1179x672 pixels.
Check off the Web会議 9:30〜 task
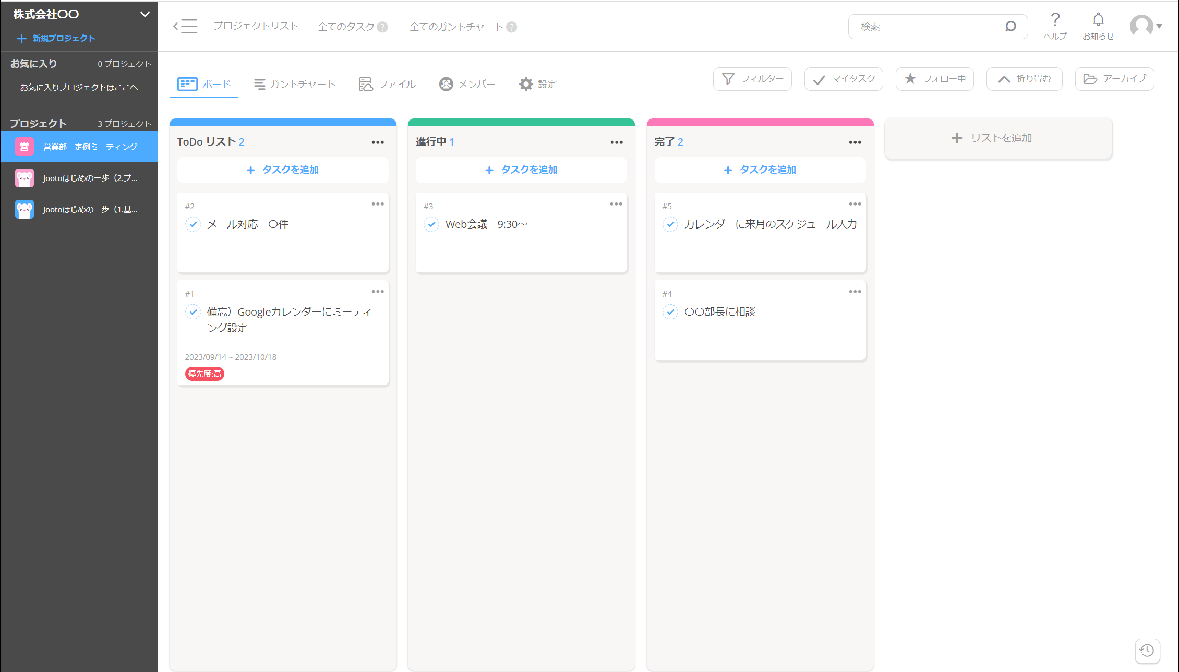(x=431, y=224)
